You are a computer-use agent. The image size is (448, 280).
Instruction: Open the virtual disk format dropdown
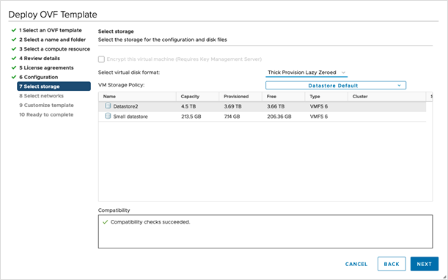[x=306, y=73]
